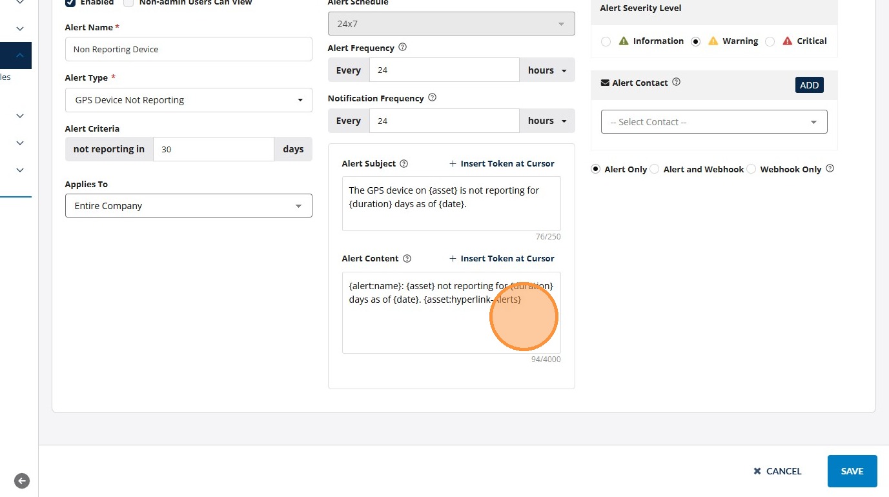Image resolution: width=889 pixels, height=497 pixels.
Task: Choose the Alert and Webhook option
Action: 655,169
